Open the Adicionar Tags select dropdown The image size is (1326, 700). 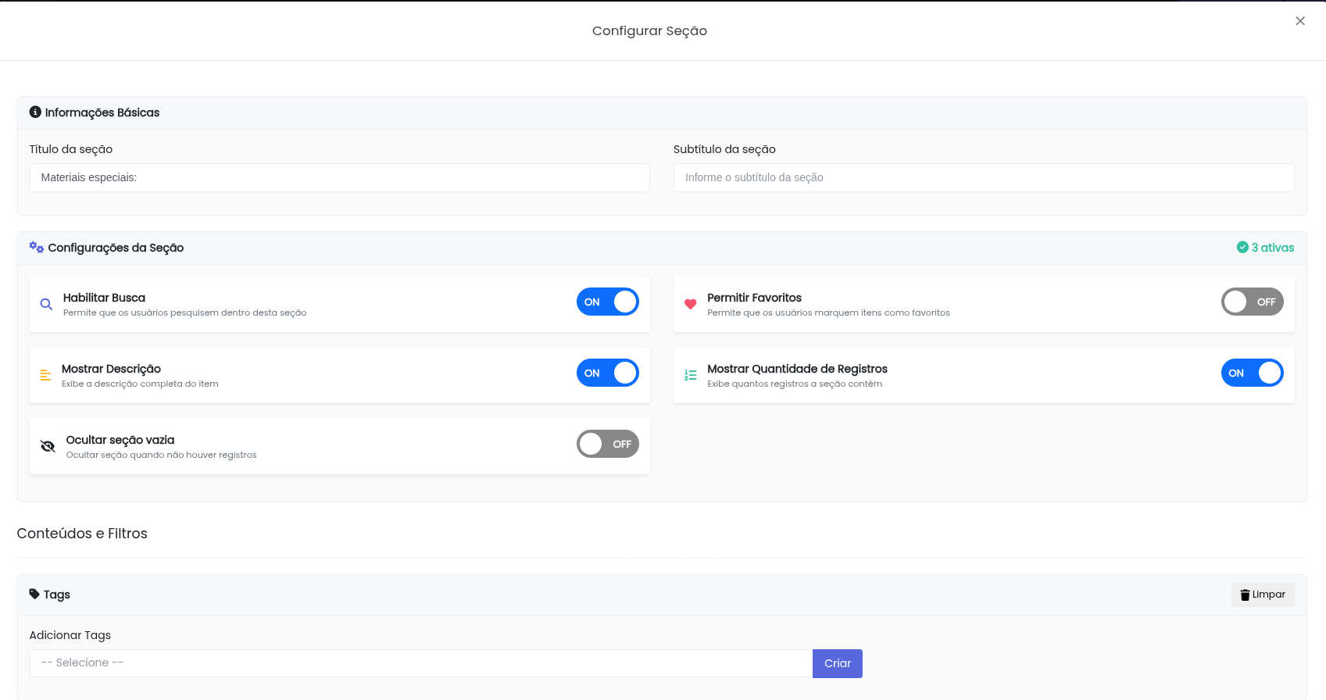coord(420,663)
